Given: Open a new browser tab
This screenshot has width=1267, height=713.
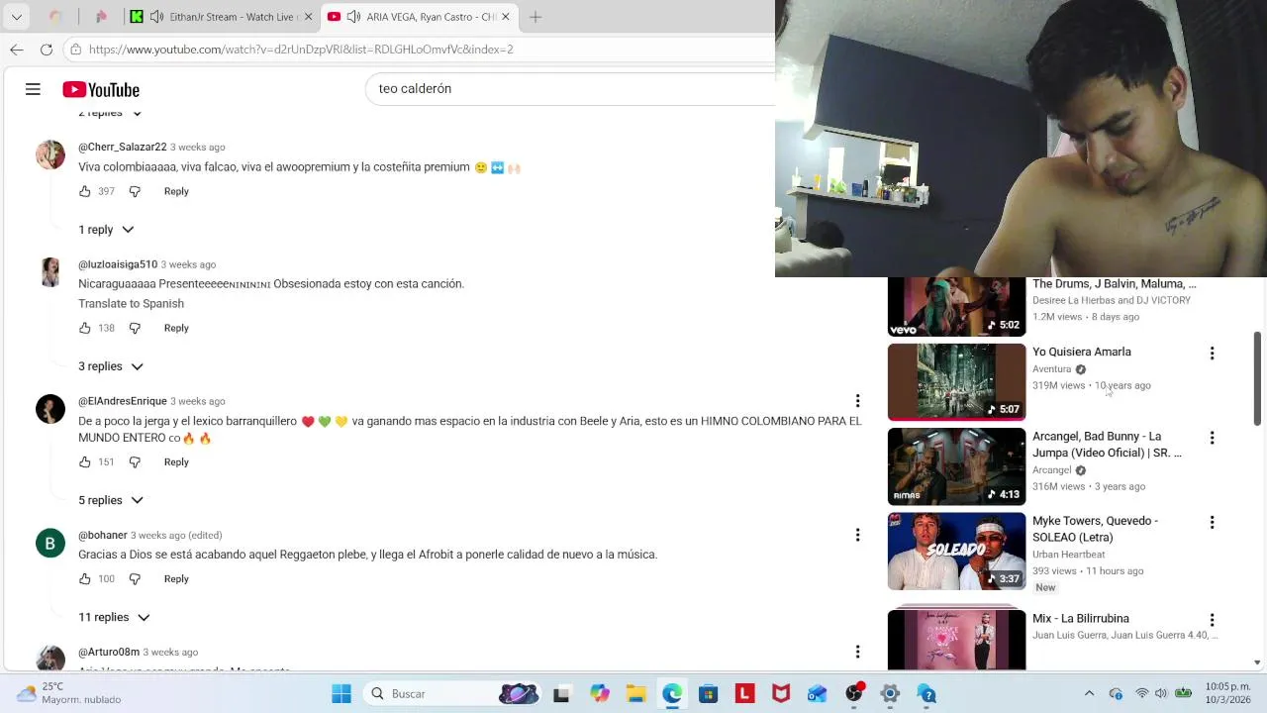Looking at the screenshot, I should (x=536, y=17).
